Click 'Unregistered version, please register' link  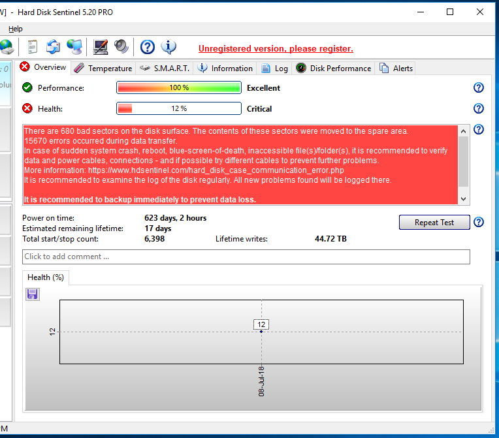276,49
